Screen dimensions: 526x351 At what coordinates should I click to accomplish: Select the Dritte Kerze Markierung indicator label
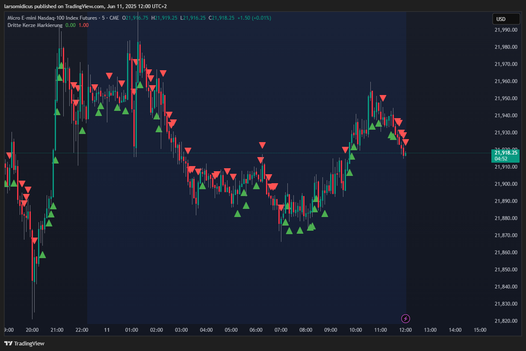[35, 25]
